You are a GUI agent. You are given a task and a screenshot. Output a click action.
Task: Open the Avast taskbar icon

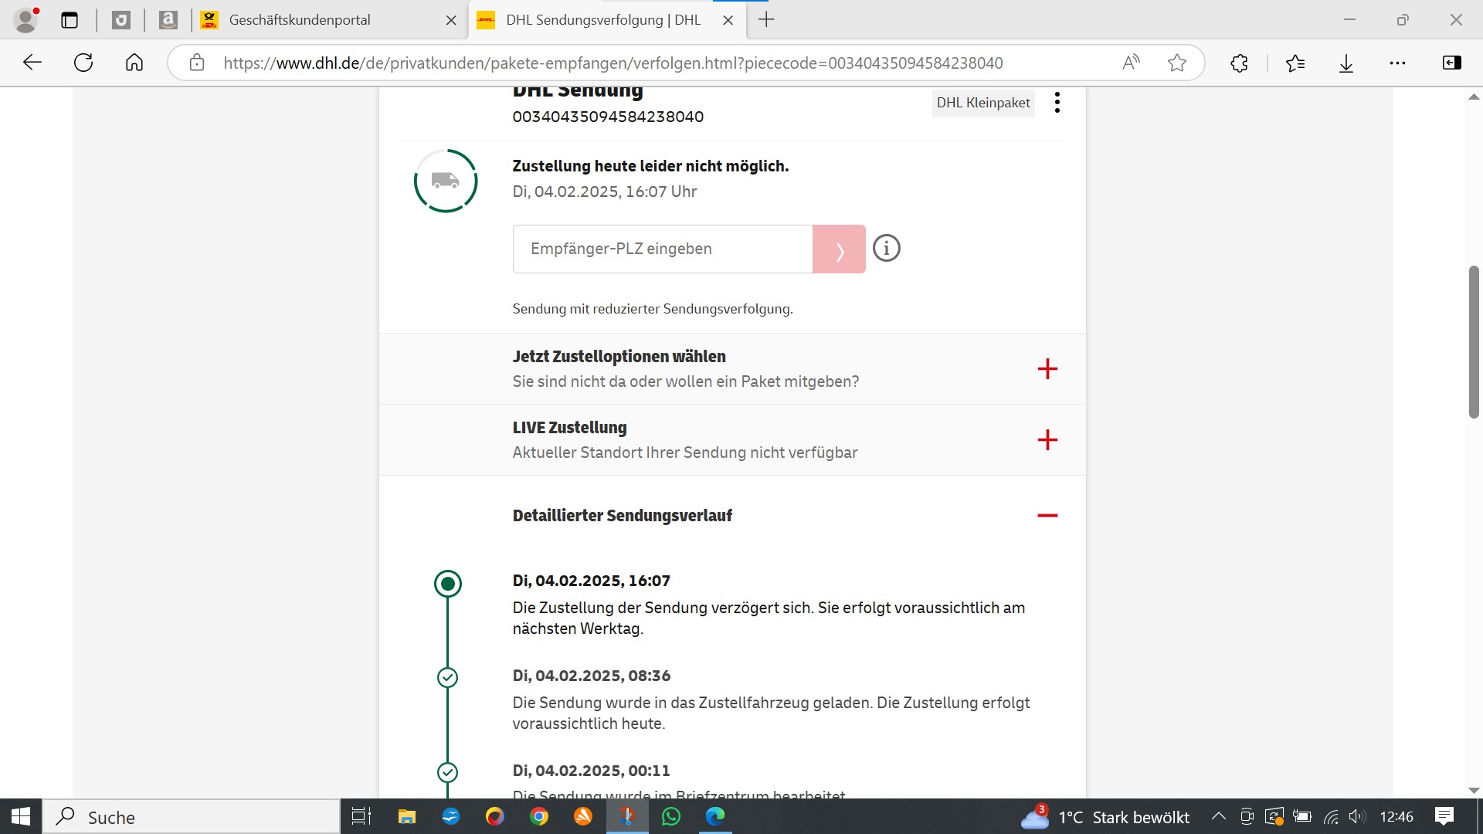click(583, 816)
